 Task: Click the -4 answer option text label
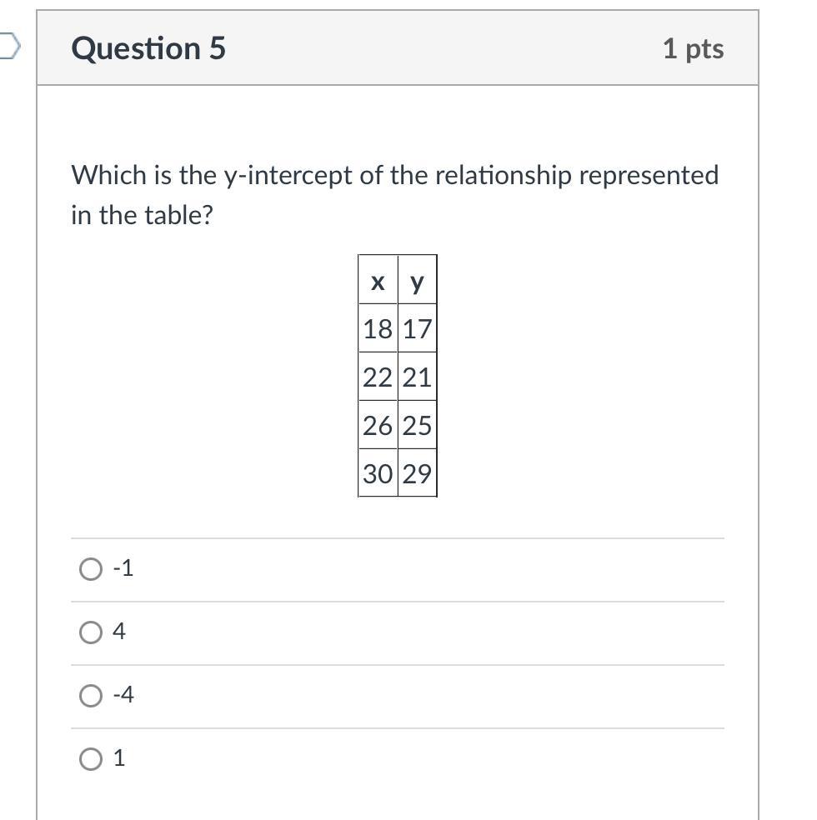click(x=123, y=695)
